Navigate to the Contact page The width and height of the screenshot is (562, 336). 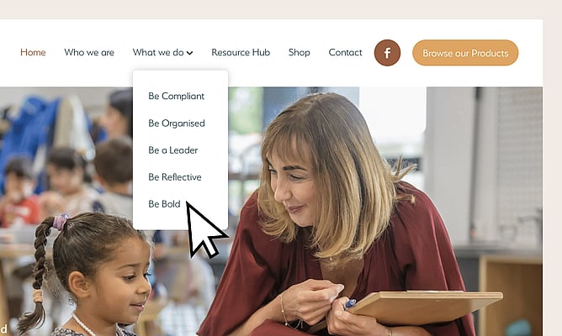pos(345,53)
